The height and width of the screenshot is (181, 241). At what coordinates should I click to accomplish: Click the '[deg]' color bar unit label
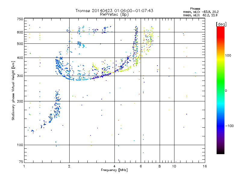pos(221,24)
